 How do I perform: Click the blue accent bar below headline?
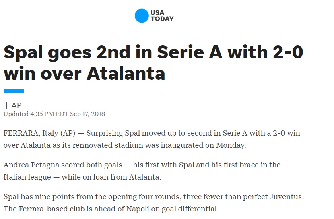tap(14, 91)
